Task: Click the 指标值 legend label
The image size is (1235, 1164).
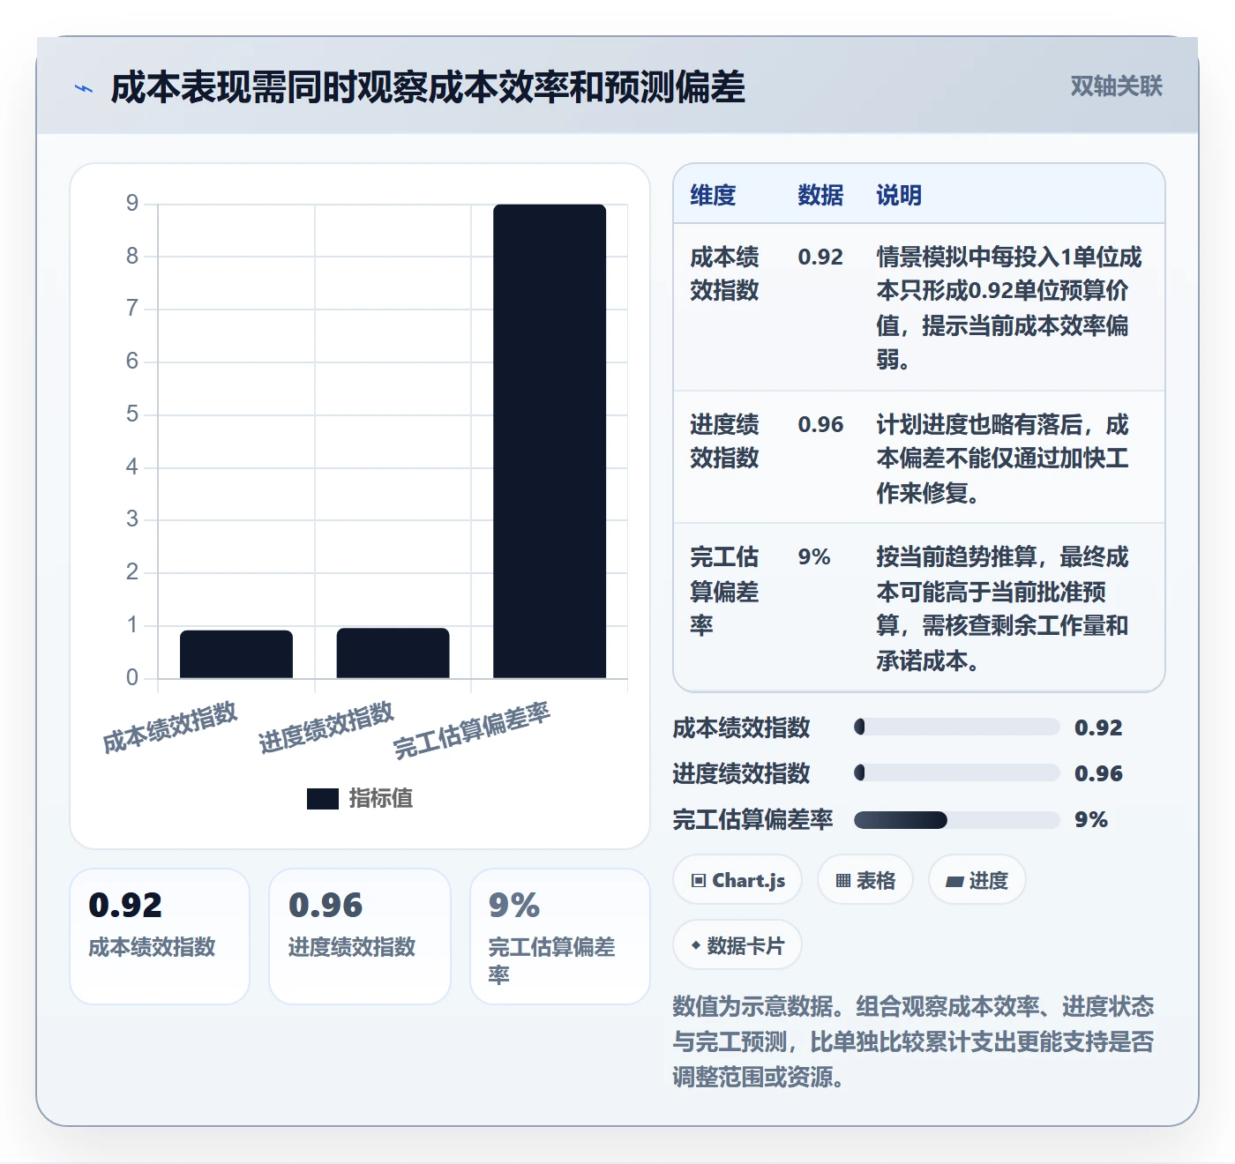Action: [x=381, y=798]
